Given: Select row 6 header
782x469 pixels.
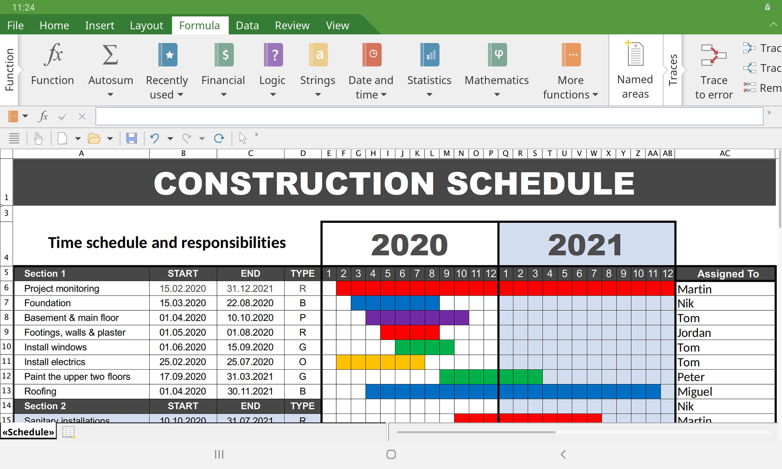Looking at the screenshot, I should [6, 288].
